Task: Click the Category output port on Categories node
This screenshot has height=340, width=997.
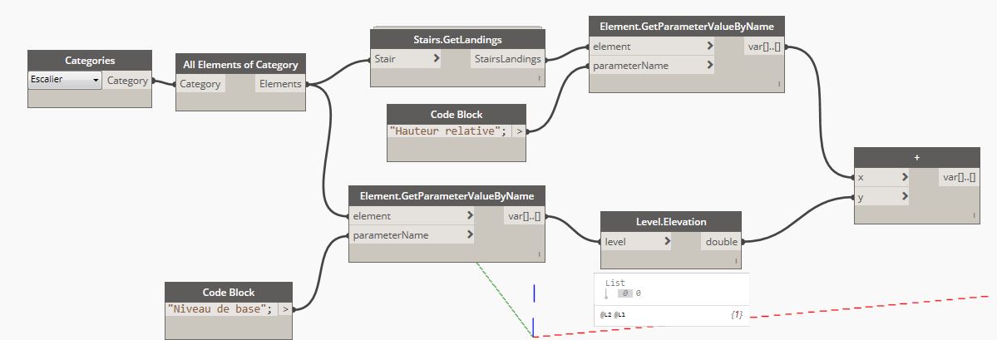Action: coord(127,81)
